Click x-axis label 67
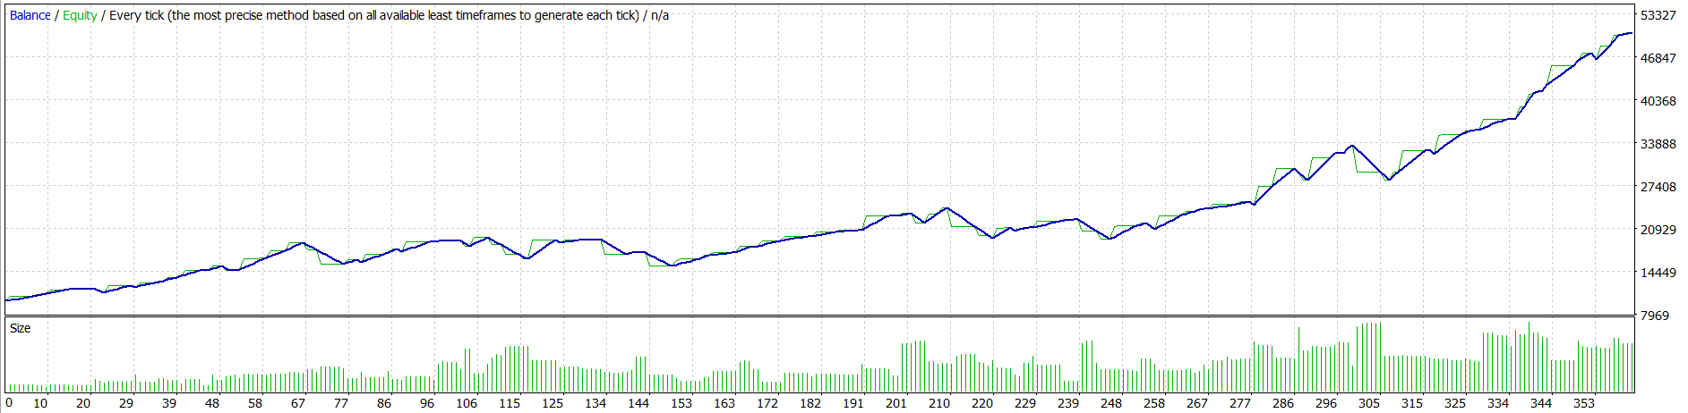The height and width of the screenshot is (413, 1688). [298, 403]
